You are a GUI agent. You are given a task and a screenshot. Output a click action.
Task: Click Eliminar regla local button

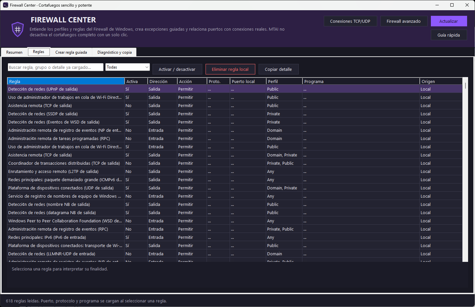pos(230,69)
